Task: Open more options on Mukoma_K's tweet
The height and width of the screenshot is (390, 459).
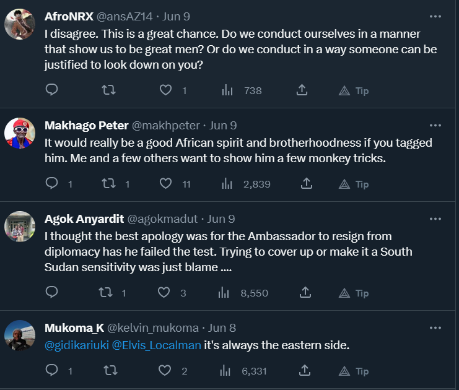Action: (x=435, y=327)
